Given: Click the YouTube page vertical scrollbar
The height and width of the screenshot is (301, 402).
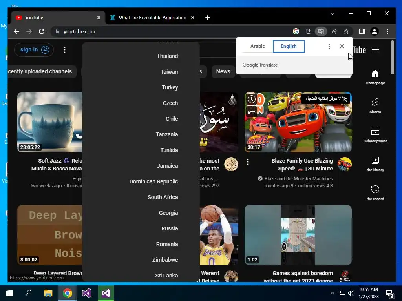Looking at the screenshot, I should point(393,58).
